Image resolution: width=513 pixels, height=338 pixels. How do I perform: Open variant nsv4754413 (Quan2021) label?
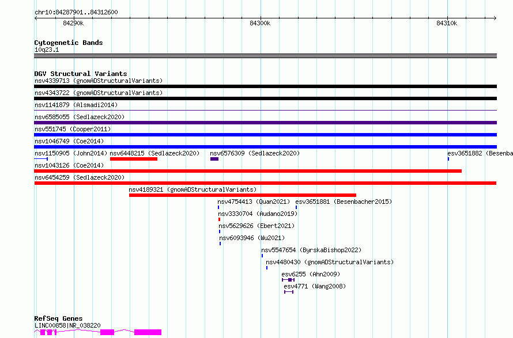point(254,202)
